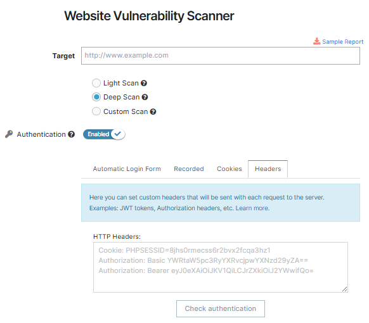
Task: Select the Custom Scan radio button
Action: coord(96,111)
